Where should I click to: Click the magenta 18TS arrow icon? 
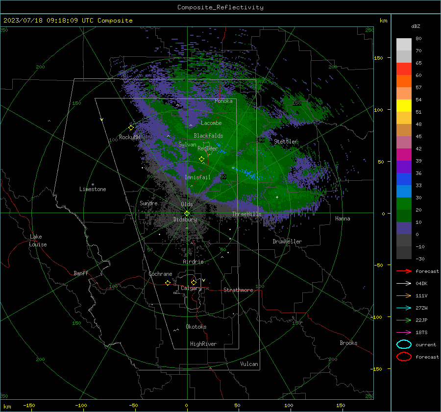tap(404, 333)
